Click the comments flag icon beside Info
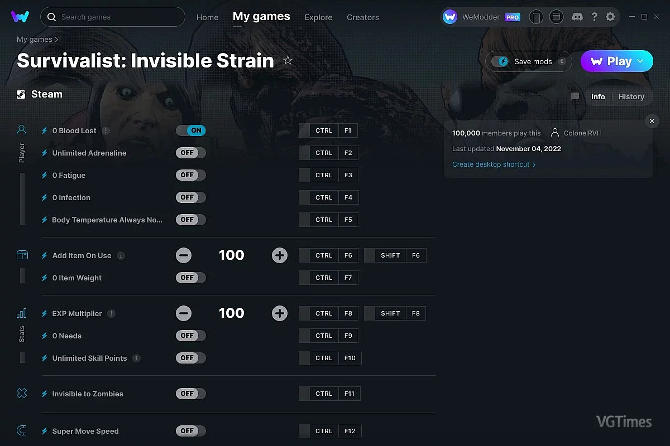The height and width of the screenshot is (446, 670). 575,96
